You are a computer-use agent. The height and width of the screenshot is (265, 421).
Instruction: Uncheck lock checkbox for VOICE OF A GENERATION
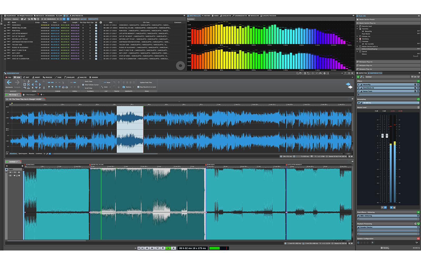[96, 59]
